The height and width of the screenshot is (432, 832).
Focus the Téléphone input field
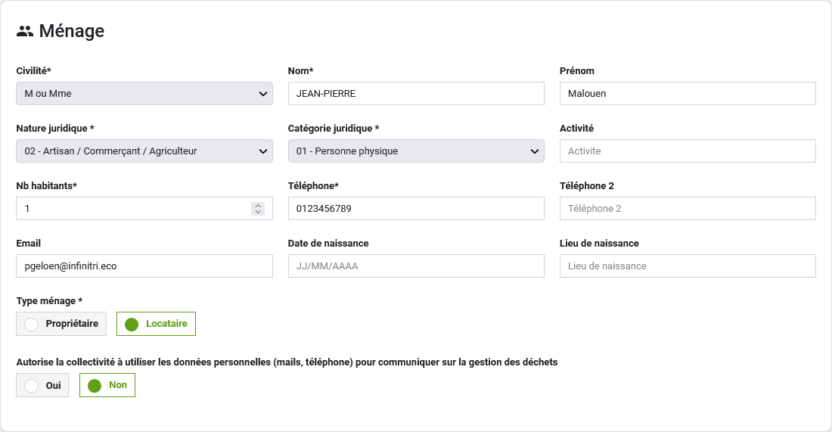416,209
